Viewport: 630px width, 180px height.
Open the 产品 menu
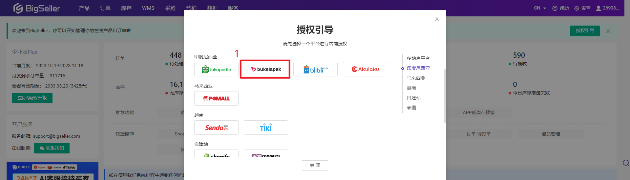[x=84, y=8]
